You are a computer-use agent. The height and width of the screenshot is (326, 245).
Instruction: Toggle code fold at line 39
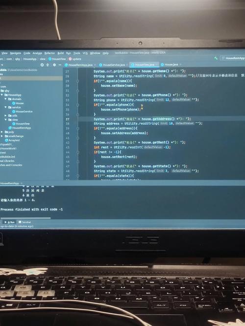tap(77, 128)
